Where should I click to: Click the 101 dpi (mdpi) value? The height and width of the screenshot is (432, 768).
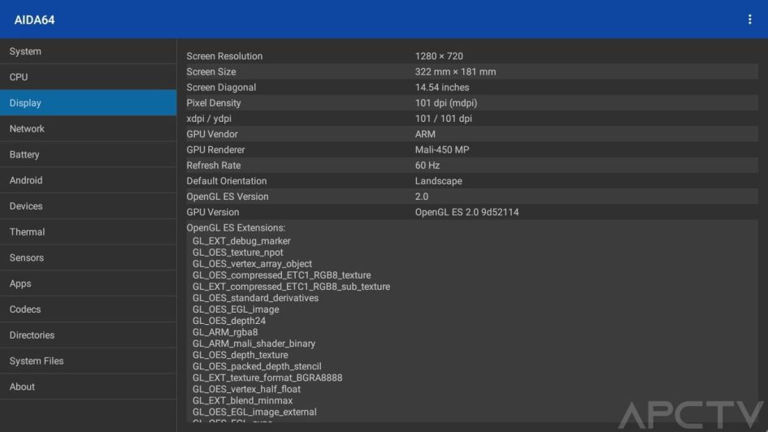445,103
